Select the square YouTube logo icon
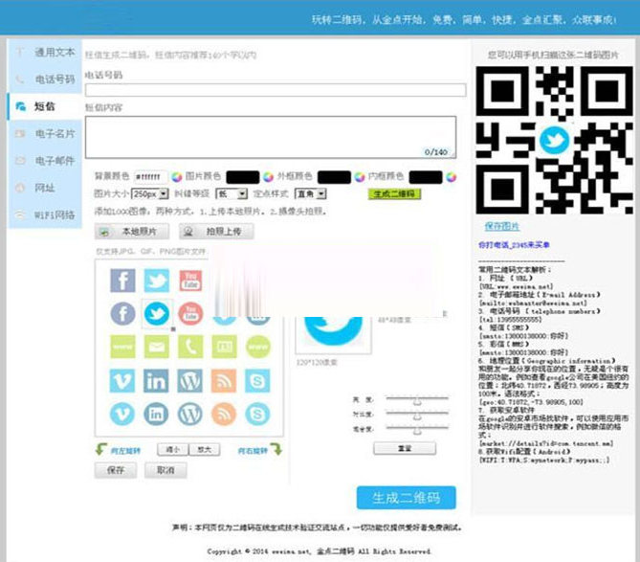Screen dimensions: 640x562 (x=190, y=281)
